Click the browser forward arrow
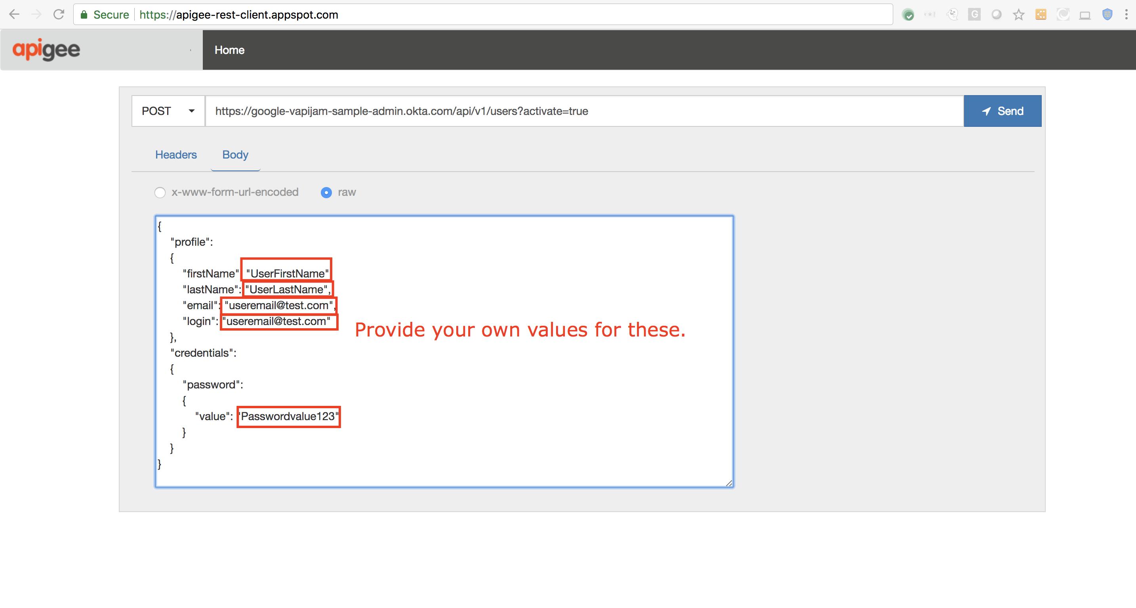Image resolution: width=1136 pixels, height=608 pixels. (36, 15)
